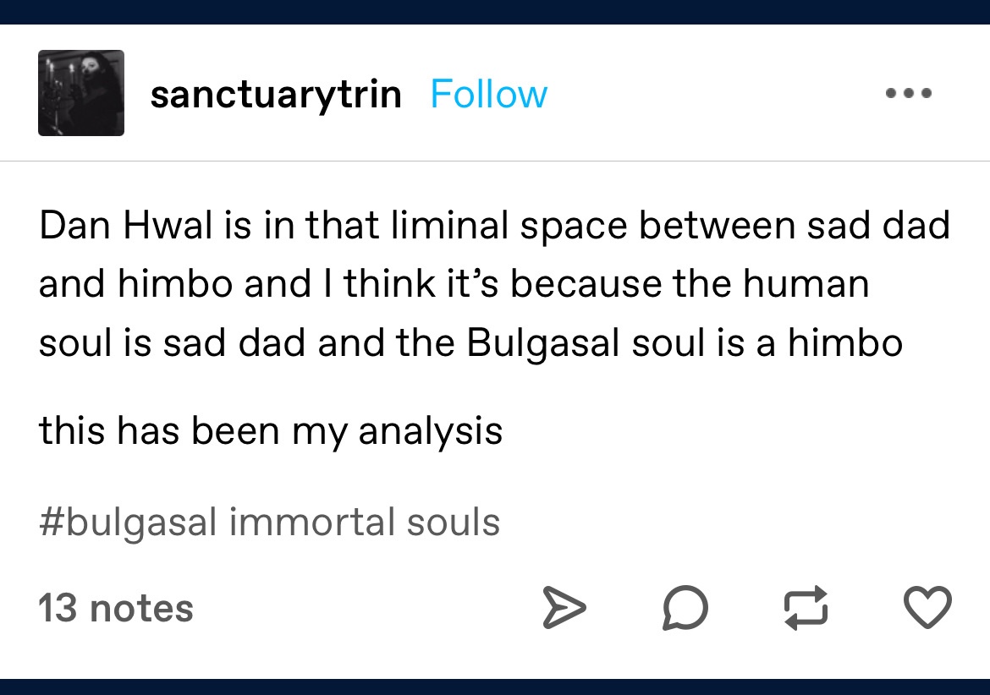View the 13 notes on this post

[x=116, y=609]
